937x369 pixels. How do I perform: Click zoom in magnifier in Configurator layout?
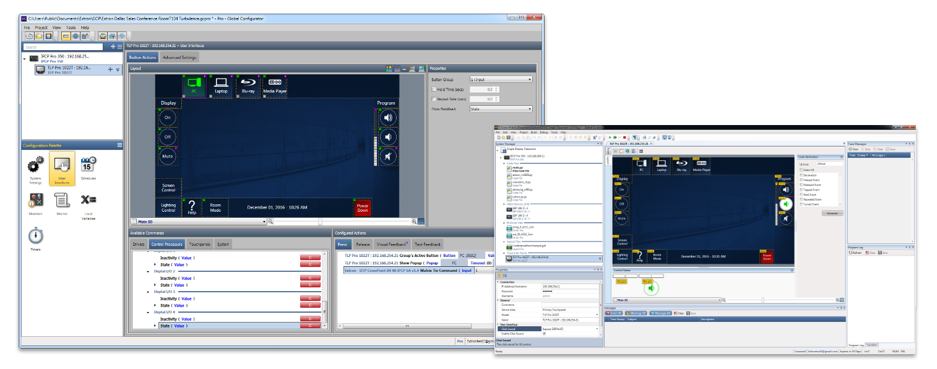(414, 221)
